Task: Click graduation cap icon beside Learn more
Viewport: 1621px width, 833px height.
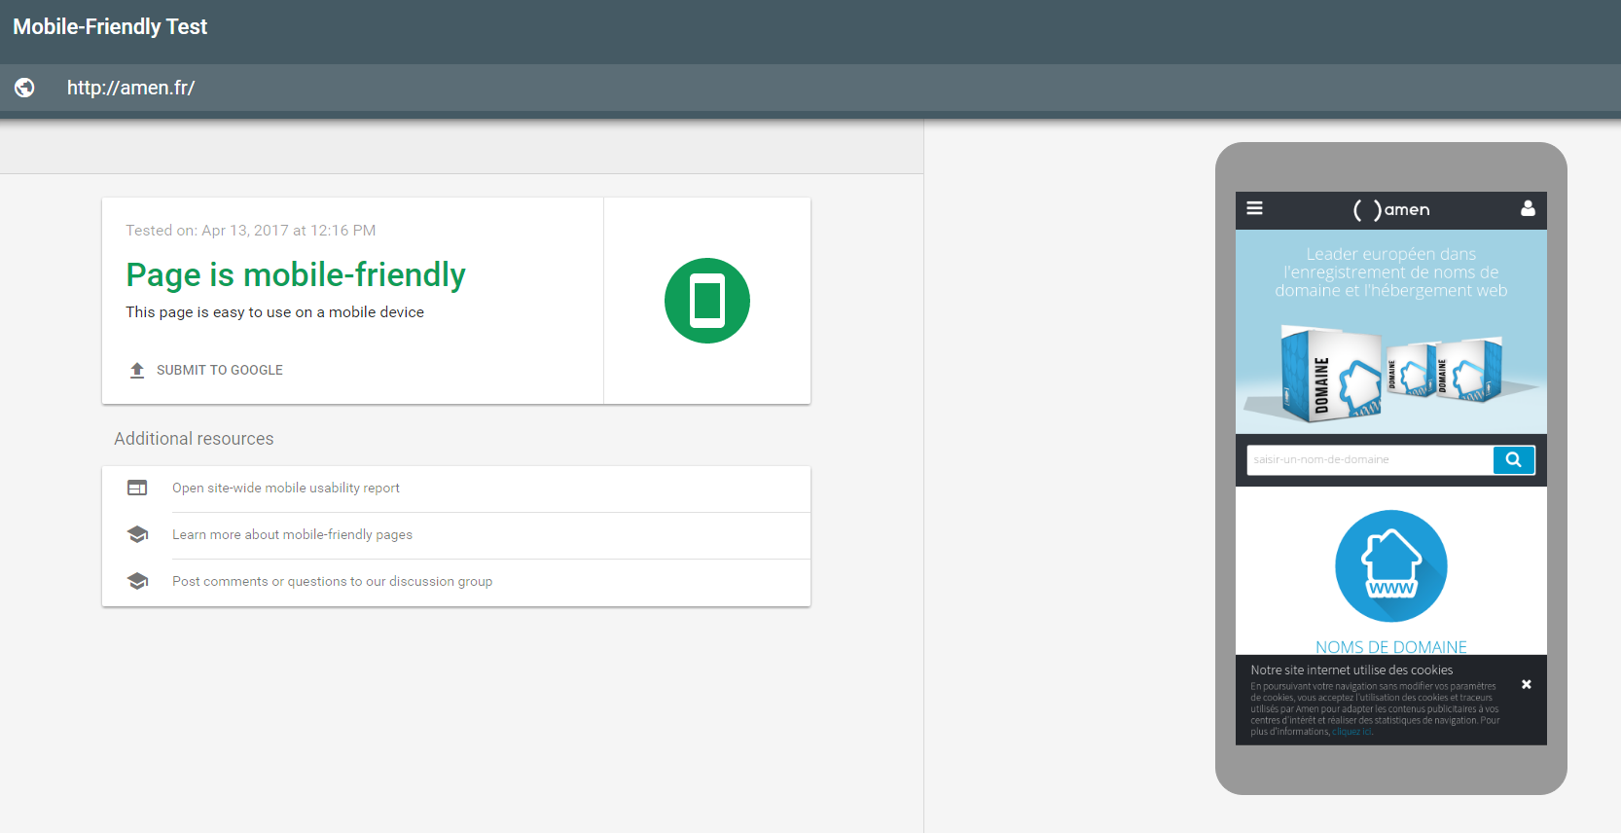Action: (137, 534)
